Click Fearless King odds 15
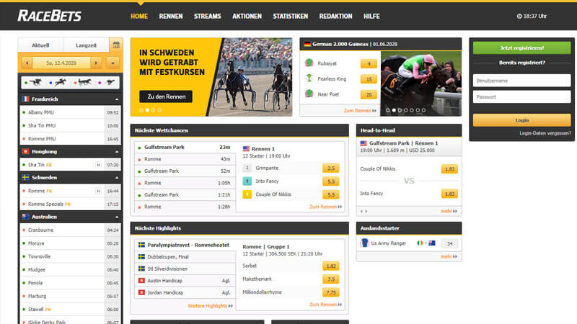The width and height of the screenshot is (577, 324). 369,79
